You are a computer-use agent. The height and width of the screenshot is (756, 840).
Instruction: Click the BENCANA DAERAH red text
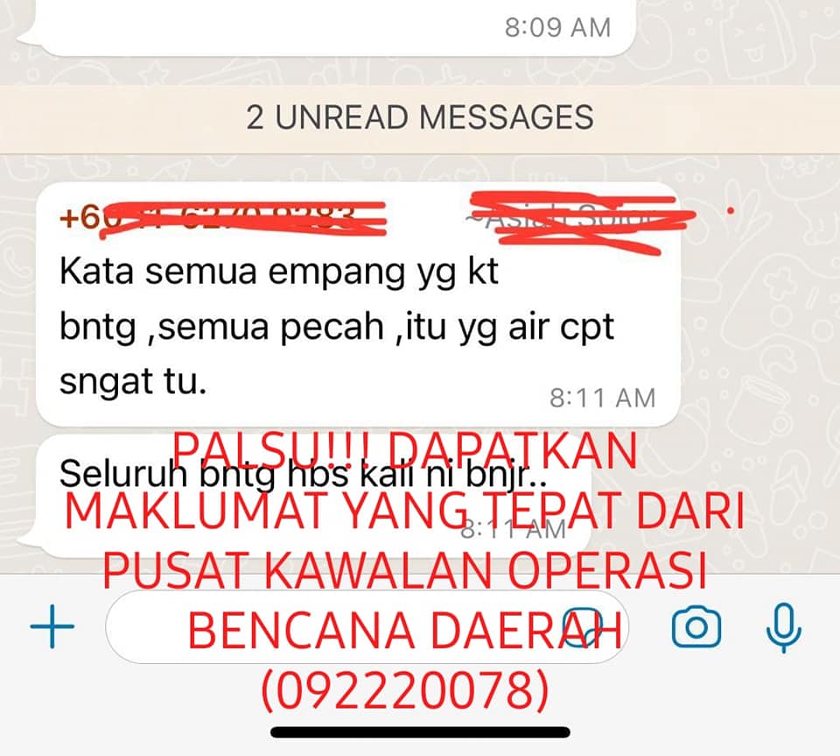(405, 630)
